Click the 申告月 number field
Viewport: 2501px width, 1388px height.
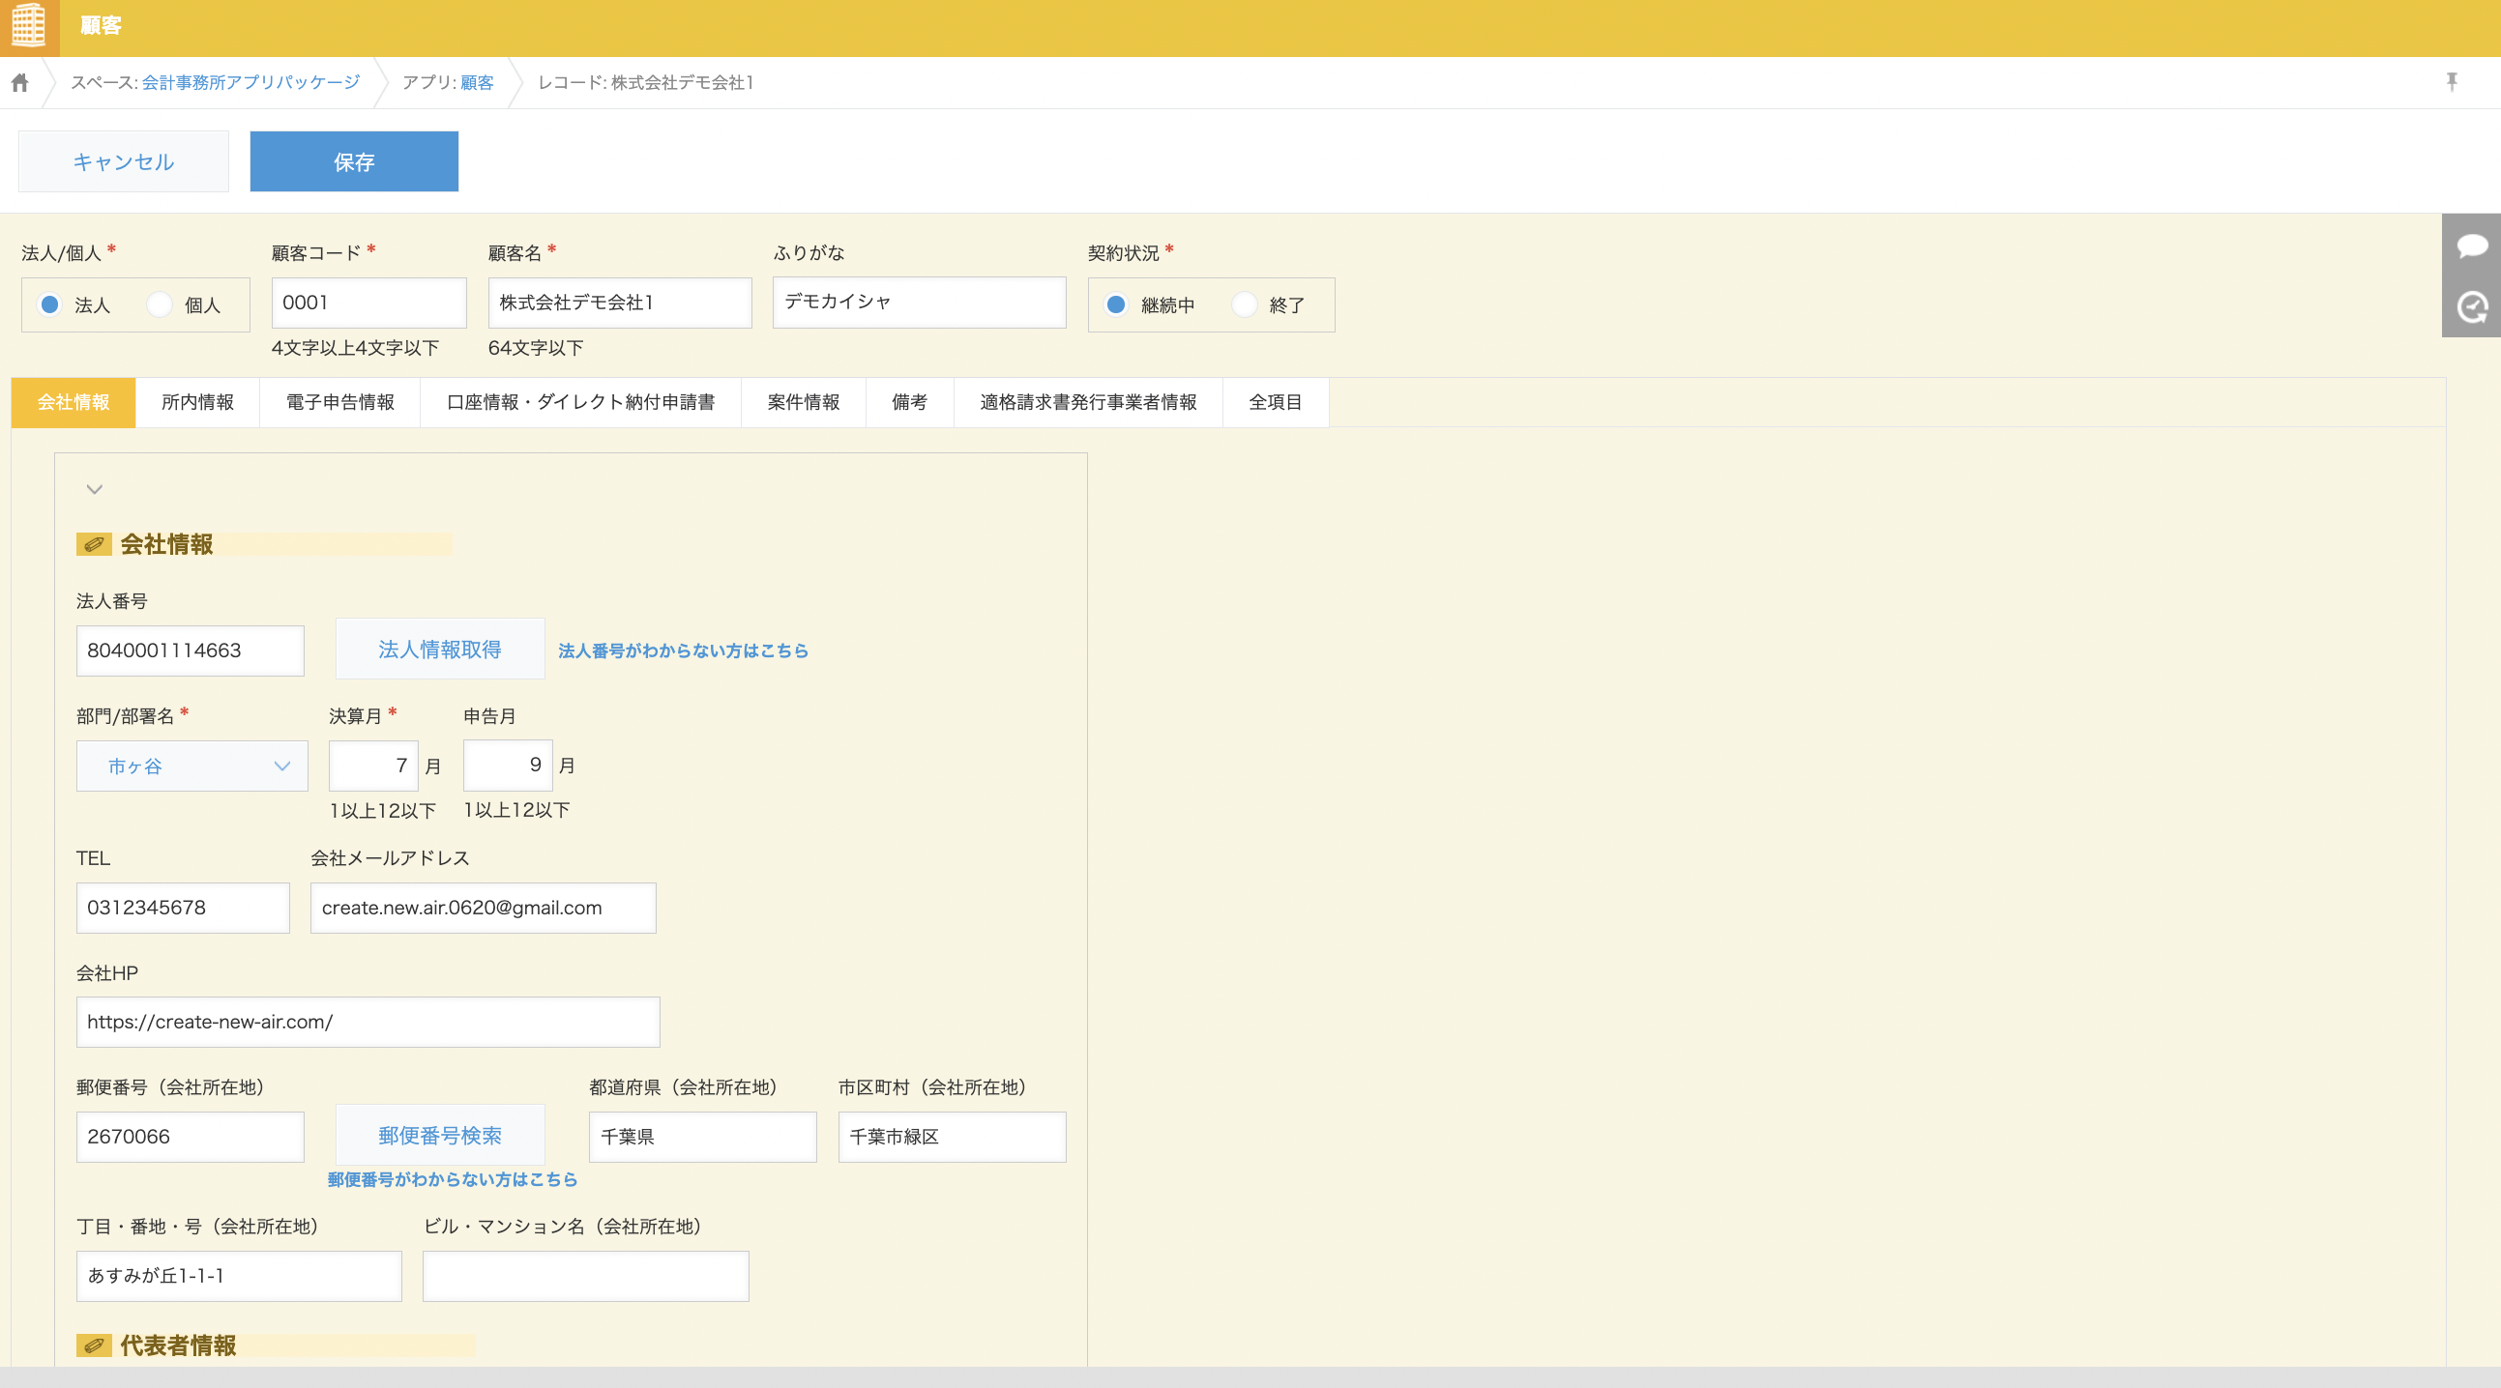[x=508, y=765]
